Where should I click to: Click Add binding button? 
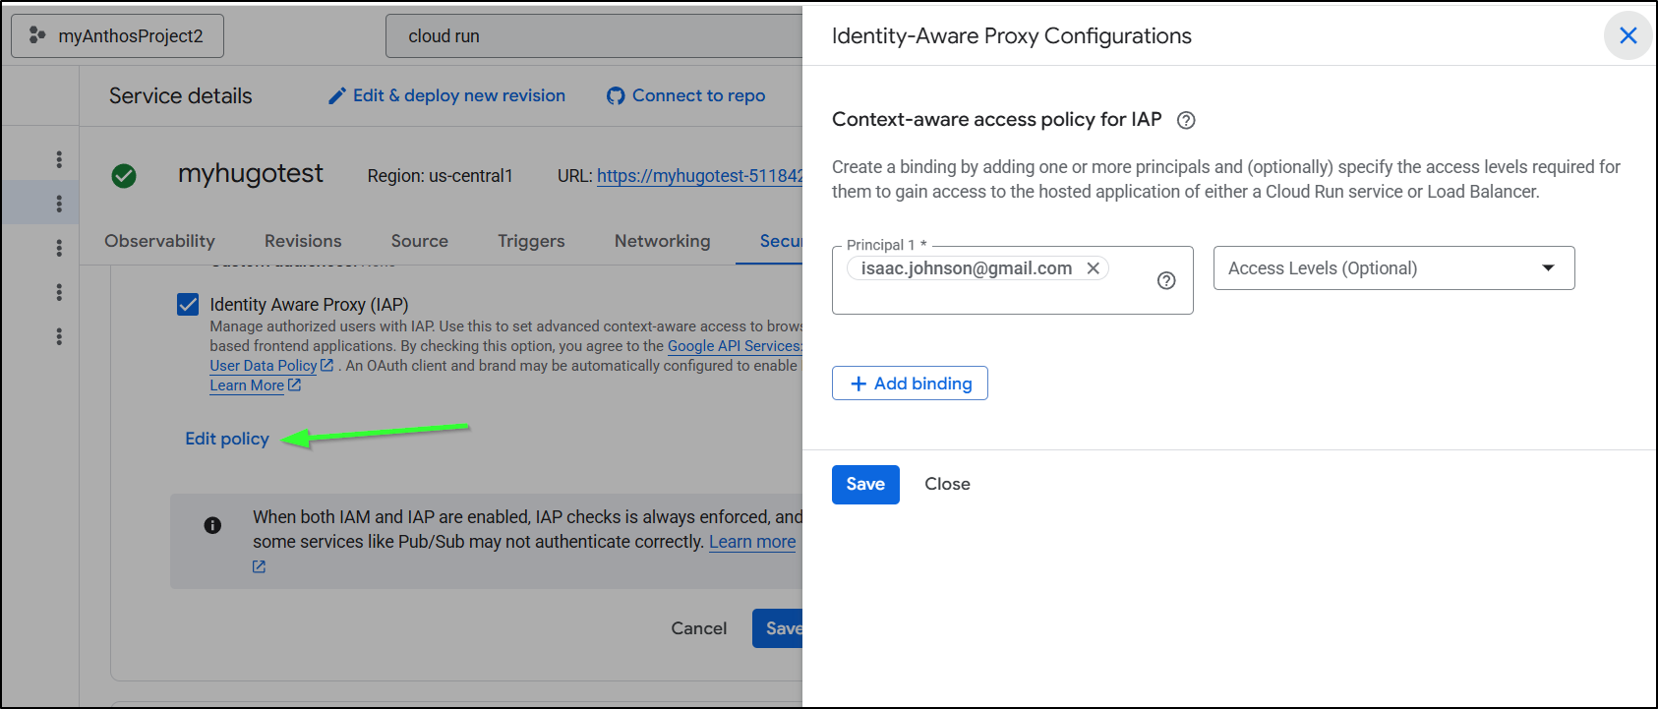click(x=910, y=384)
